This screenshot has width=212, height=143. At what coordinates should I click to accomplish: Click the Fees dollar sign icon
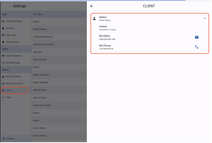pyautogui.click(x=3, y=97)
